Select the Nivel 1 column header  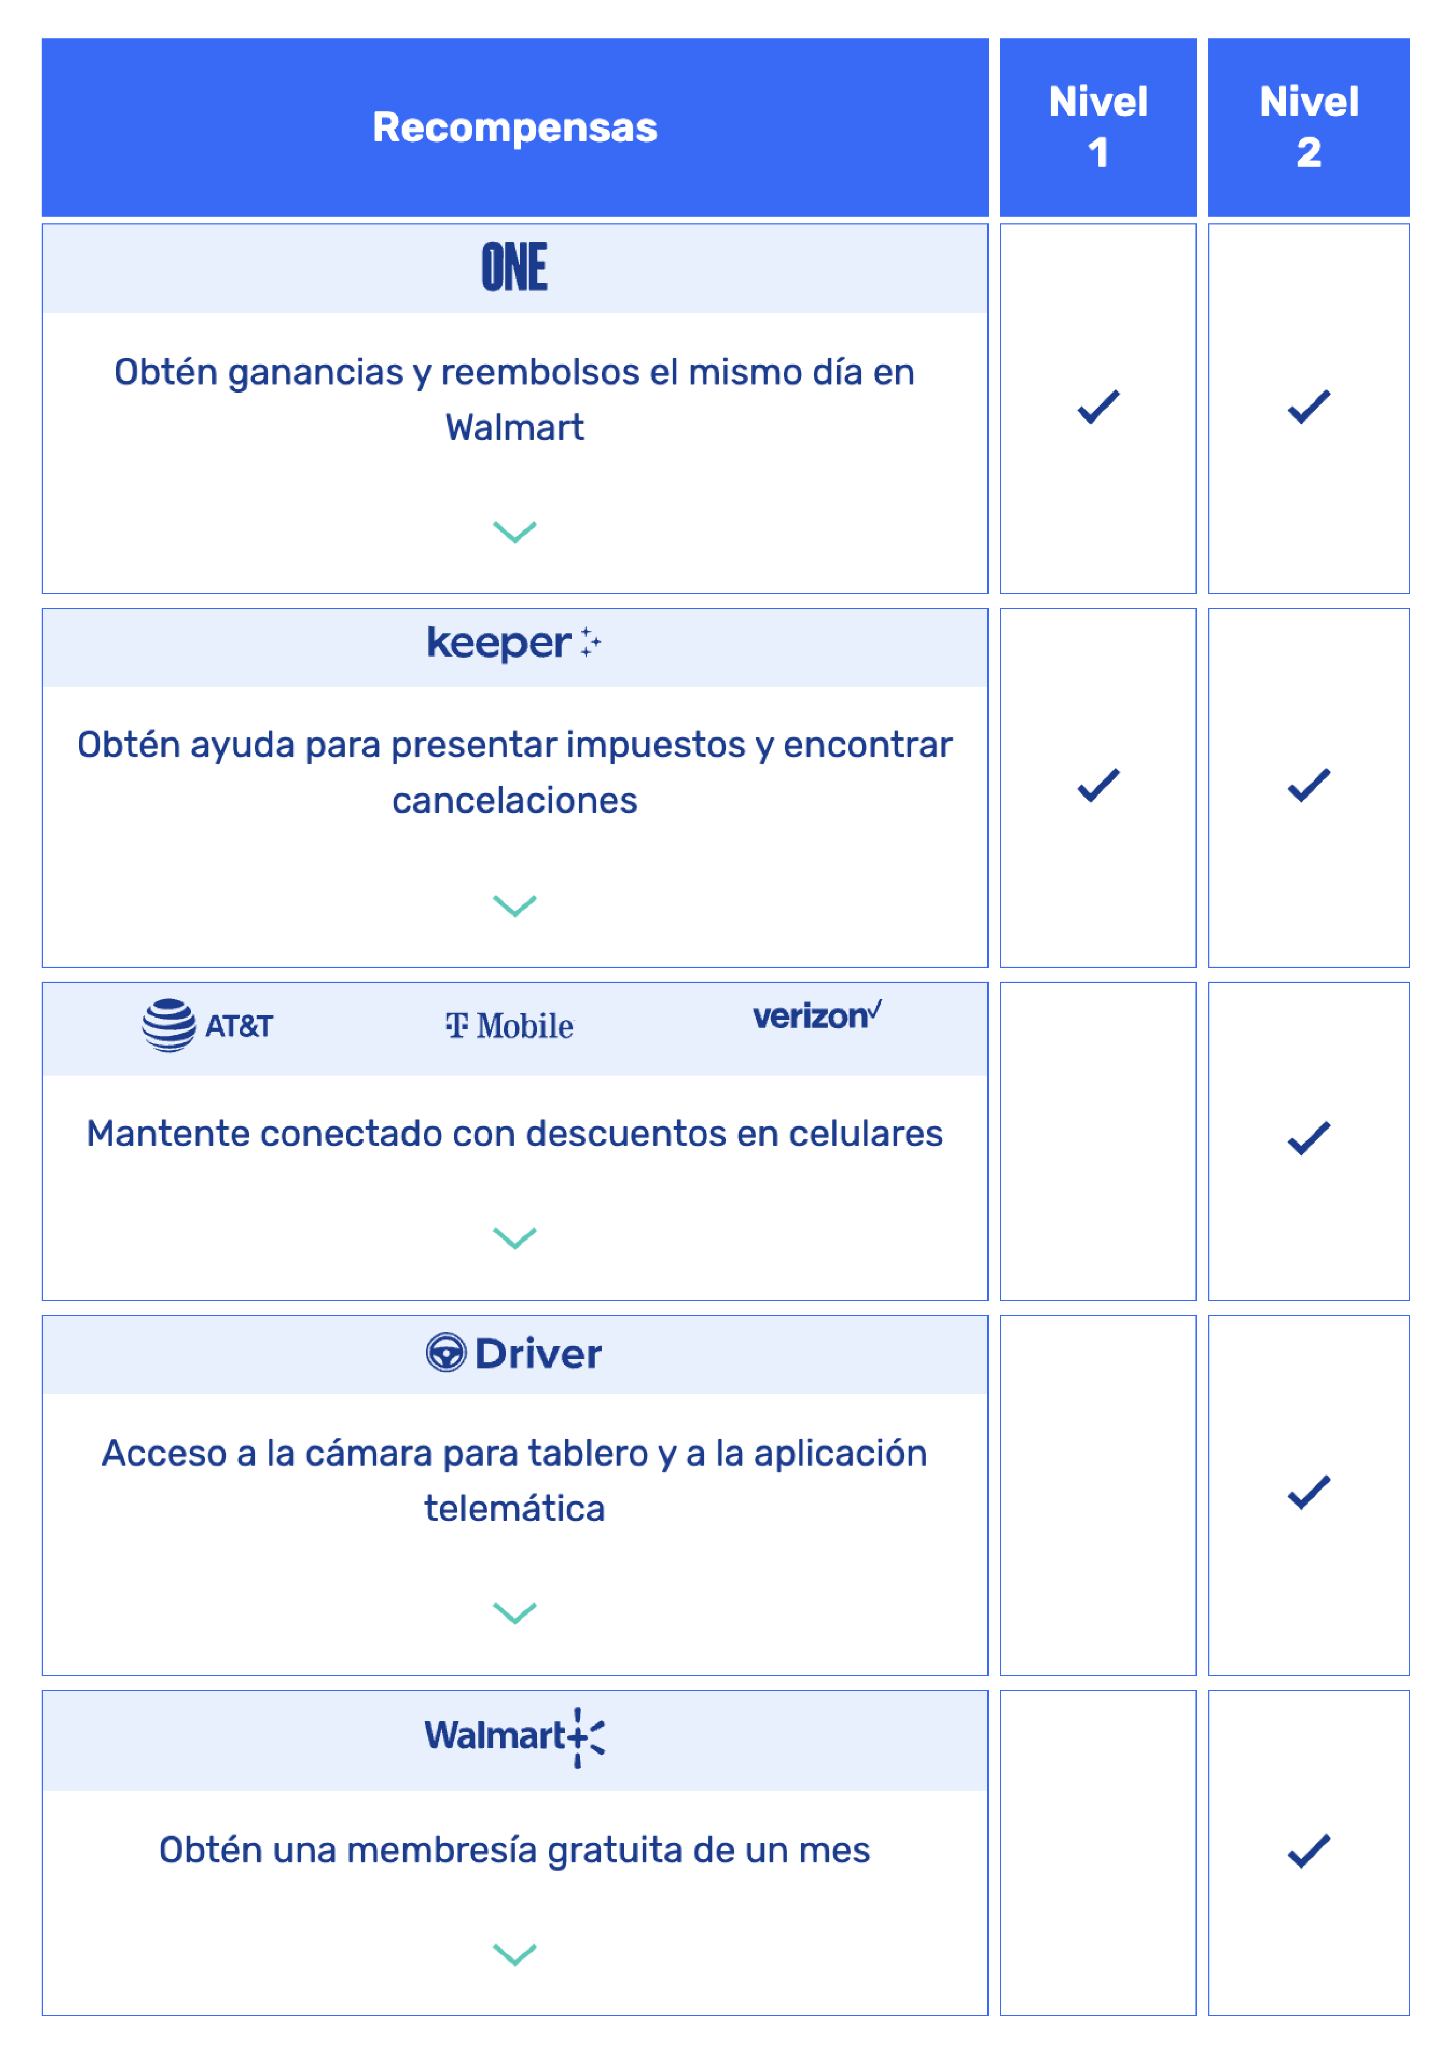[x=1098, y=127]
